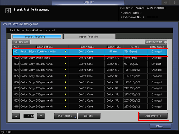This screenshot has width=179, height=134.
Task: Click the Delete button
Action: point(89,116)
